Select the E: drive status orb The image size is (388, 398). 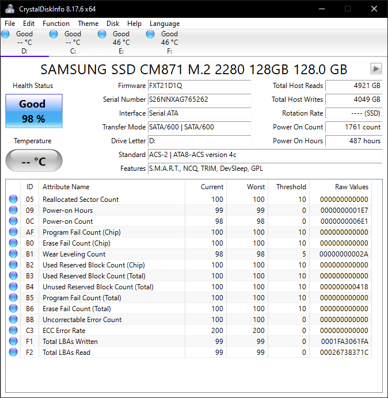(x=102, y=34)
